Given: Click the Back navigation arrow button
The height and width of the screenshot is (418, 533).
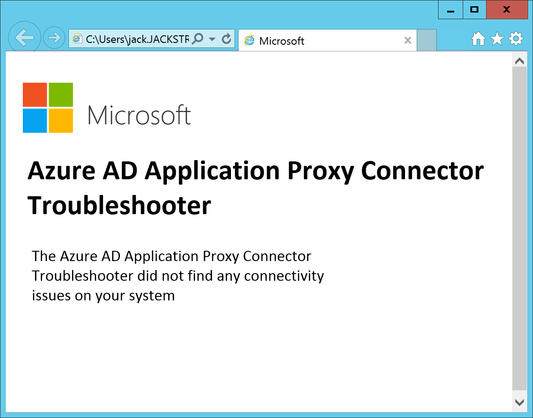Looking at the screenshot, I should point(25,38).
